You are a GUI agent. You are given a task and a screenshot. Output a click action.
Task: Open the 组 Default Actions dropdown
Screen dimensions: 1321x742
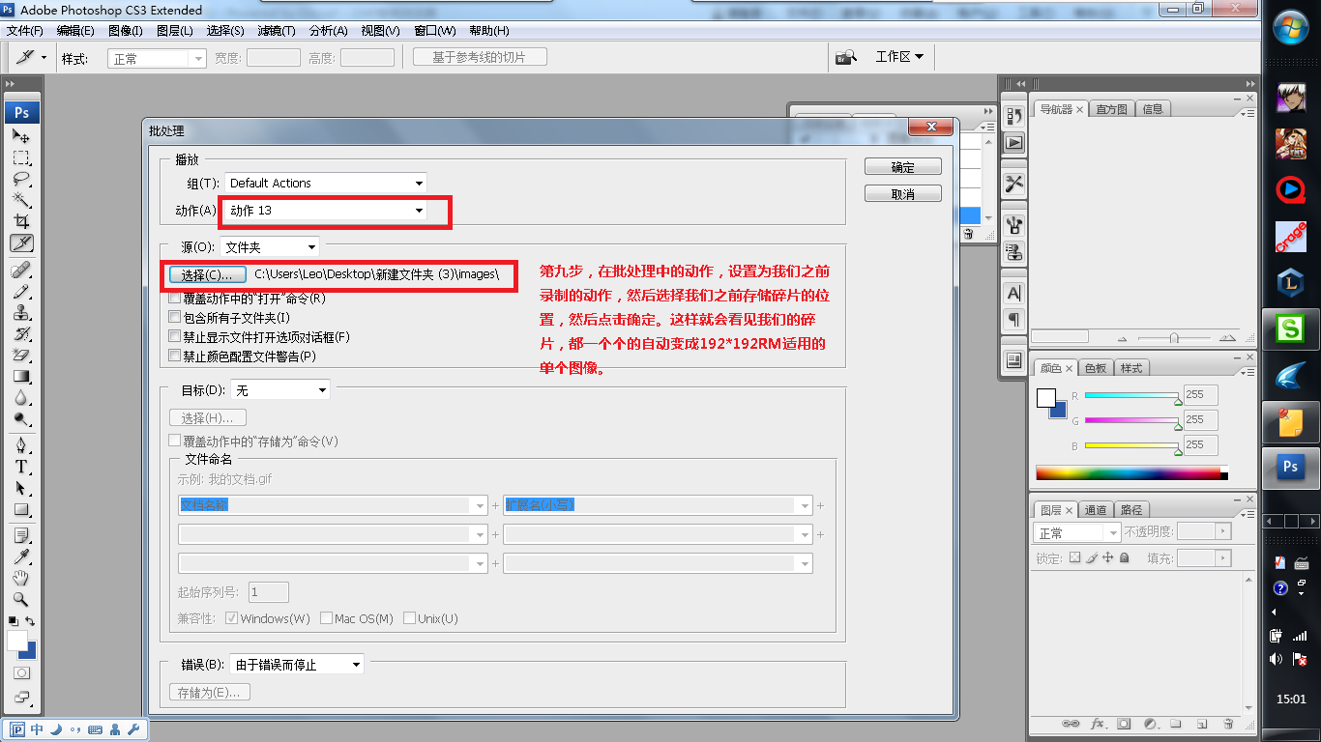(326, 183)
